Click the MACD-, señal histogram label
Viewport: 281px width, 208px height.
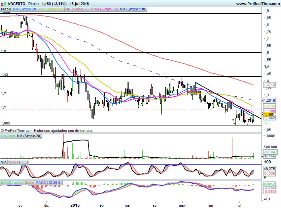click(12, 182)
